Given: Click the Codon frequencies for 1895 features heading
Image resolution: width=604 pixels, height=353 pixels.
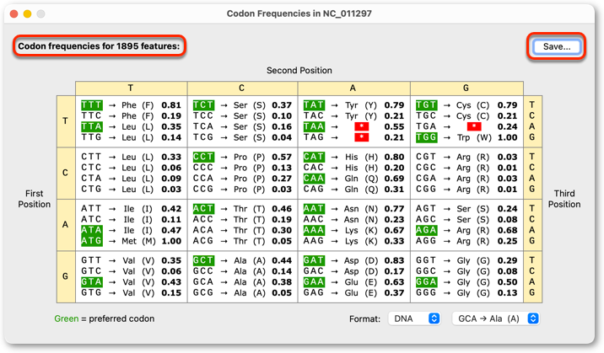Looking at the screenshot, I should click(x=99, y=46).
